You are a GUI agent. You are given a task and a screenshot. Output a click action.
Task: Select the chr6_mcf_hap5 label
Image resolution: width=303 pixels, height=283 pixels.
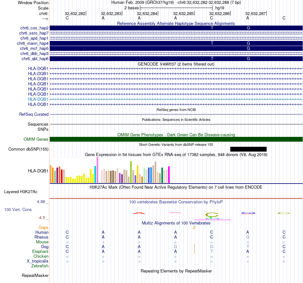(x=34, y=48)
